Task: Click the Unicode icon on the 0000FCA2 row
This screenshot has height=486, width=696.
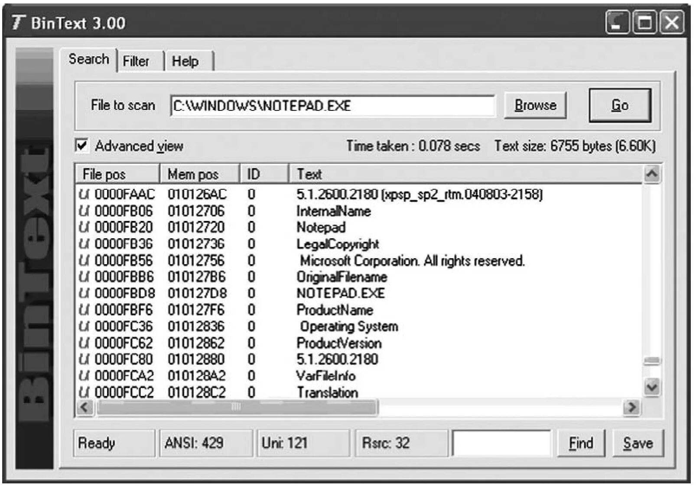Action: point(84,376)
